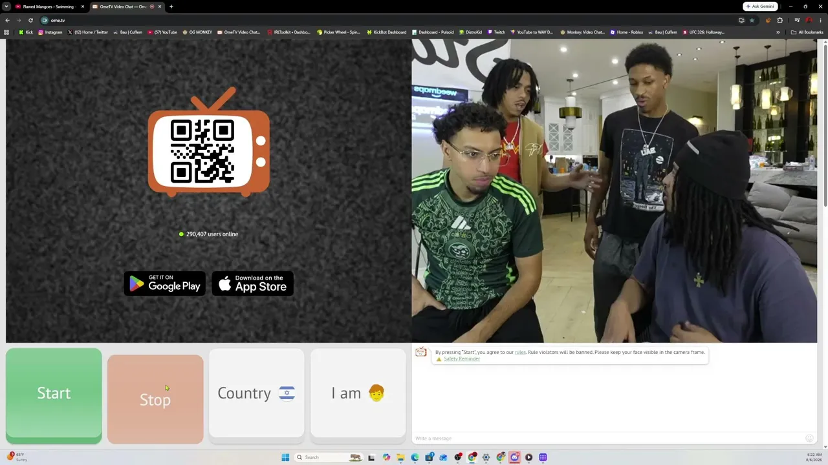Open the Monkey: Video Chat bookmark
828x465 pixels.
tap(583, 32)
